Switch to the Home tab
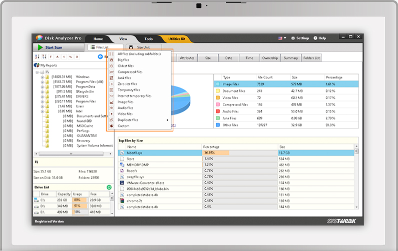 pos(98,39)
